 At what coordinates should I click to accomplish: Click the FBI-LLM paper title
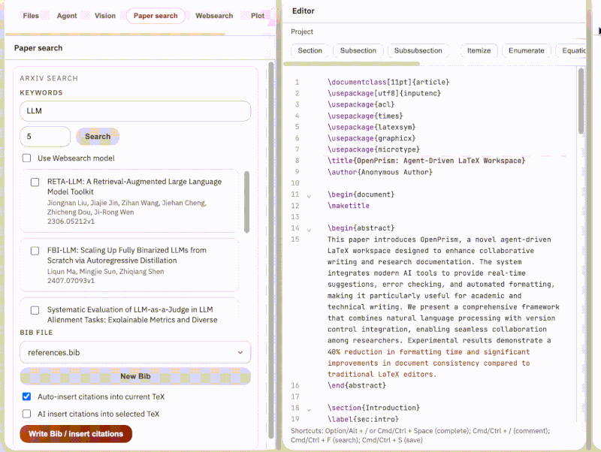tap(127, 255)
